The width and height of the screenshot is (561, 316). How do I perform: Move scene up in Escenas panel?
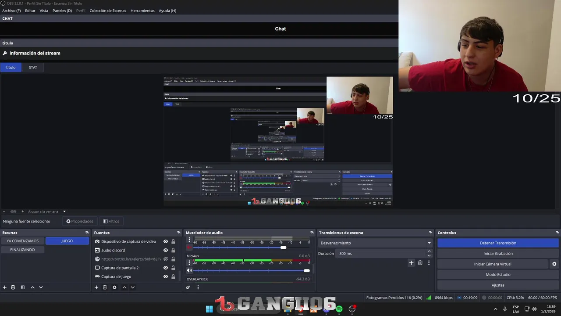pos(32,287)
